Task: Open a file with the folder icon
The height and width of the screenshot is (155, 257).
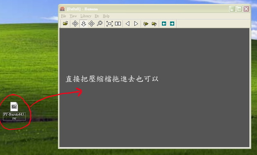Action: (65, 24)
